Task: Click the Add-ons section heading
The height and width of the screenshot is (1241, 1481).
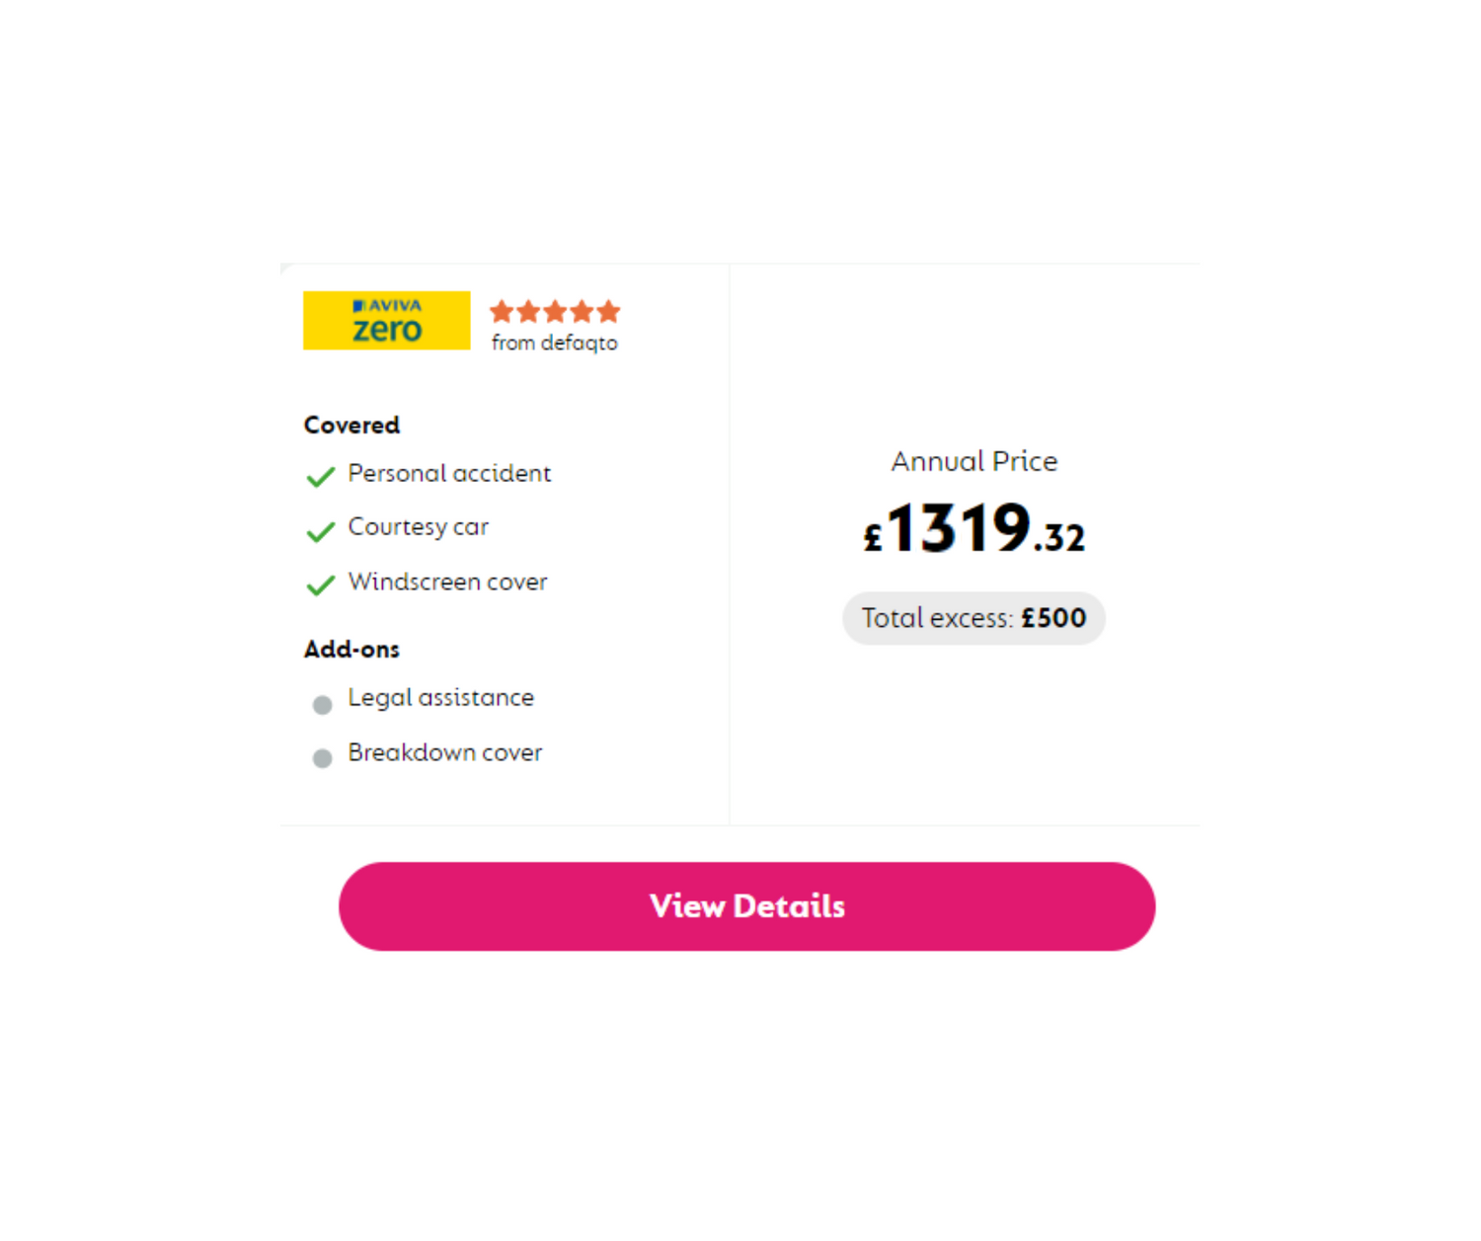Action: [351, 650]
